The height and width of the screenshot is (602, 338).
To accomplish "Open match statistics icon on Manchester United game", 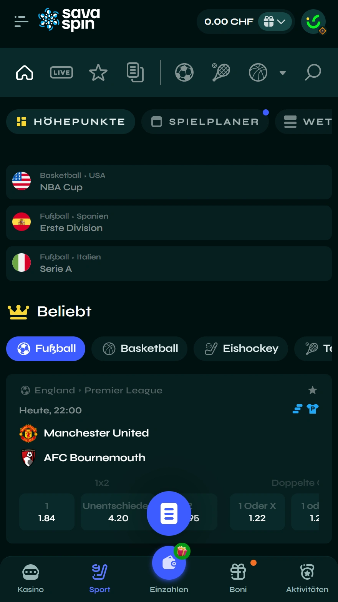I will tap(297, 409).
